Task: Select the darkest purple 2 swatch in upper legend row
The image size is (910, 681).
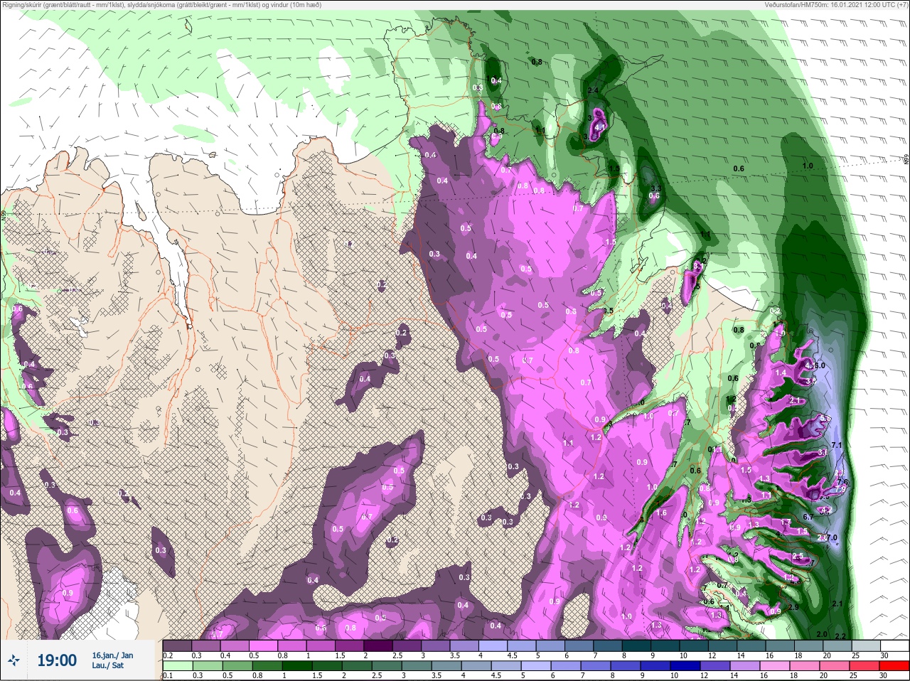Action: click(x=378, y=645)
